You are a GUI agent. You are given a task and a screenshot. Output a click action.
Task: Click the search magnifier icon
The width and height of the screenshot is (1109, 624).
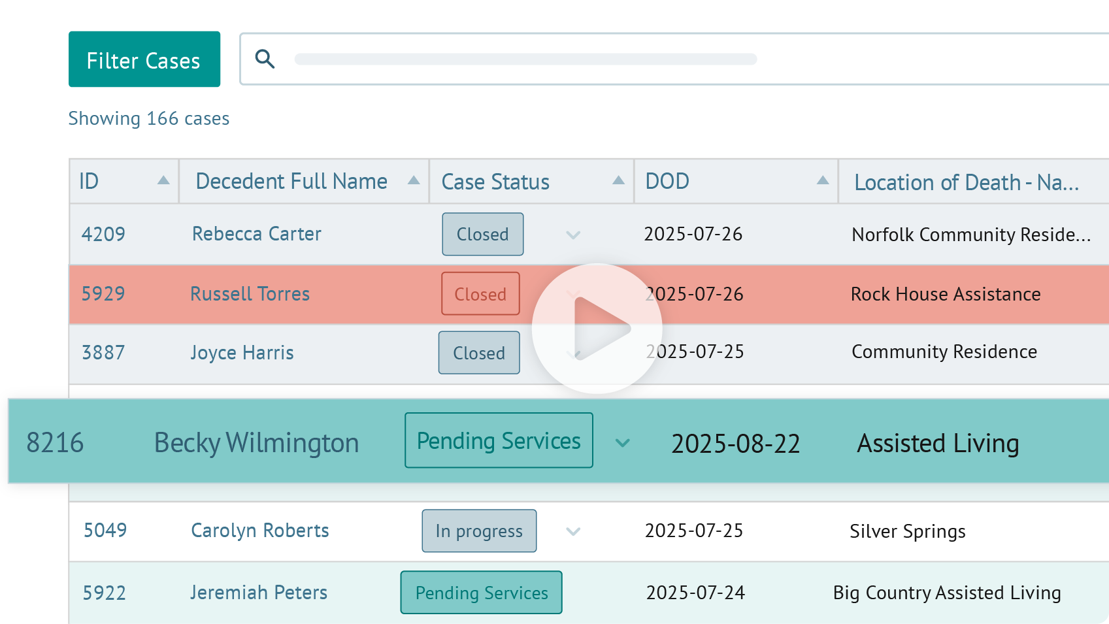[265, 59]
